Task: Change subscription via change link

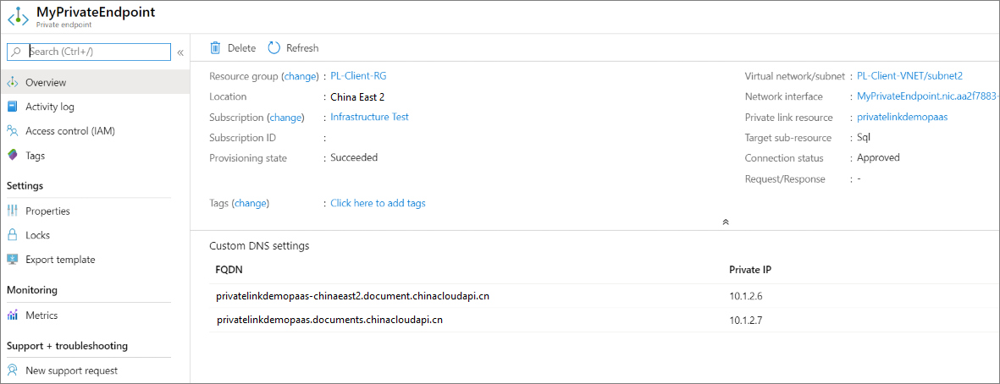Action: (287, 118)
